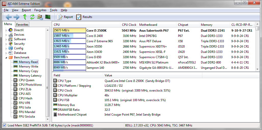Select the Devices icon in tree
This screenshot has height=130, width=262.
(11, 35)
